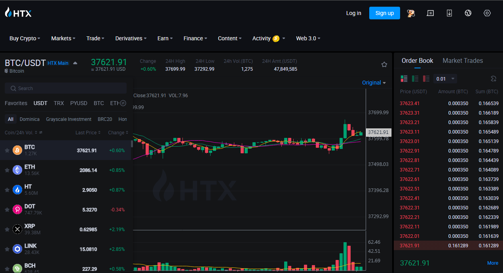Viewport: 503px width, 273px height.
Task: Open the 0.01 price precision dropdown
Action: click(445, 79)
